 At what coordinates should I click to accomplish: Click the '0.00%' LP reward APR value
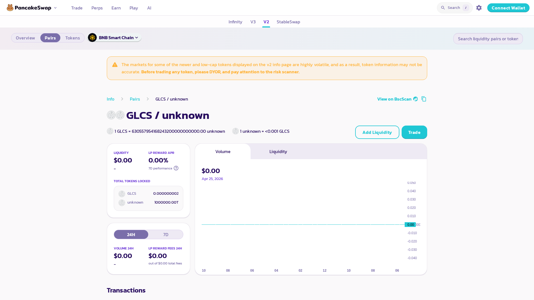click(x=158, y=160)
